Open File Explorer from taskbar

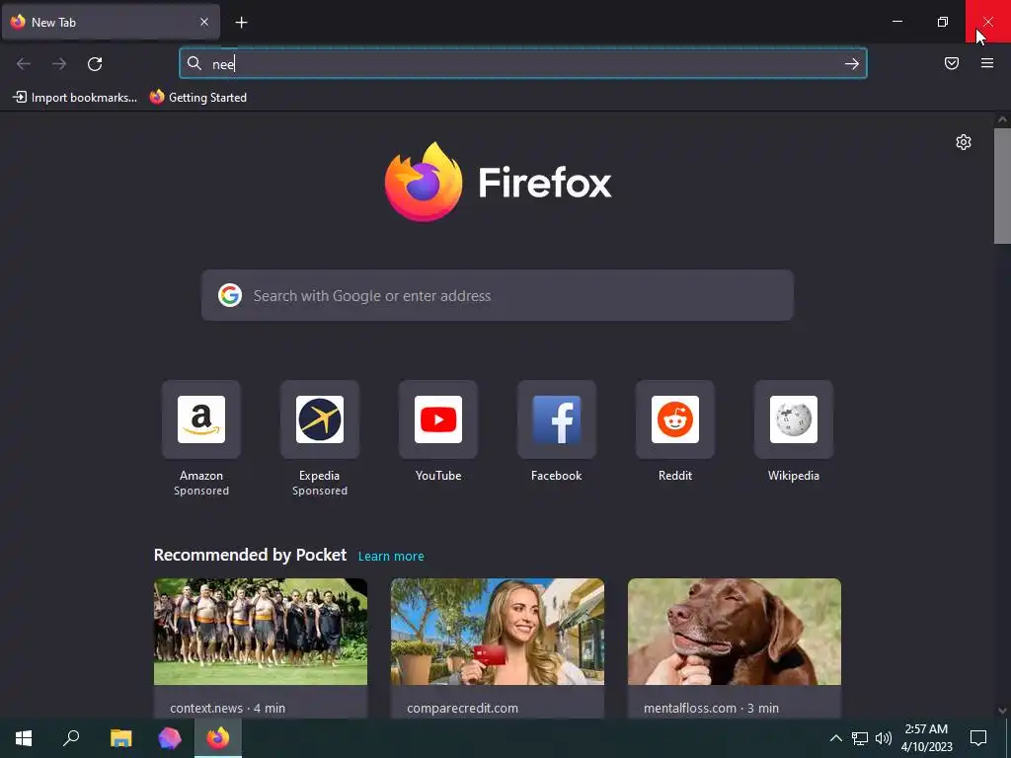coord(120,738)
